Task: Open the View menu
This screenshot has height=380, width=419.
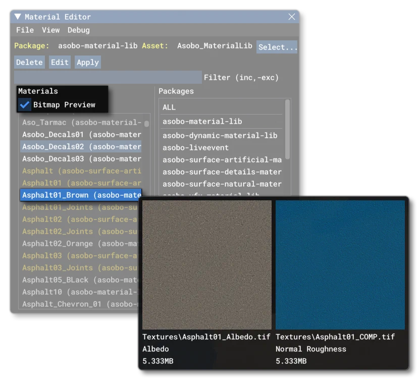Action: pos(51,30)
